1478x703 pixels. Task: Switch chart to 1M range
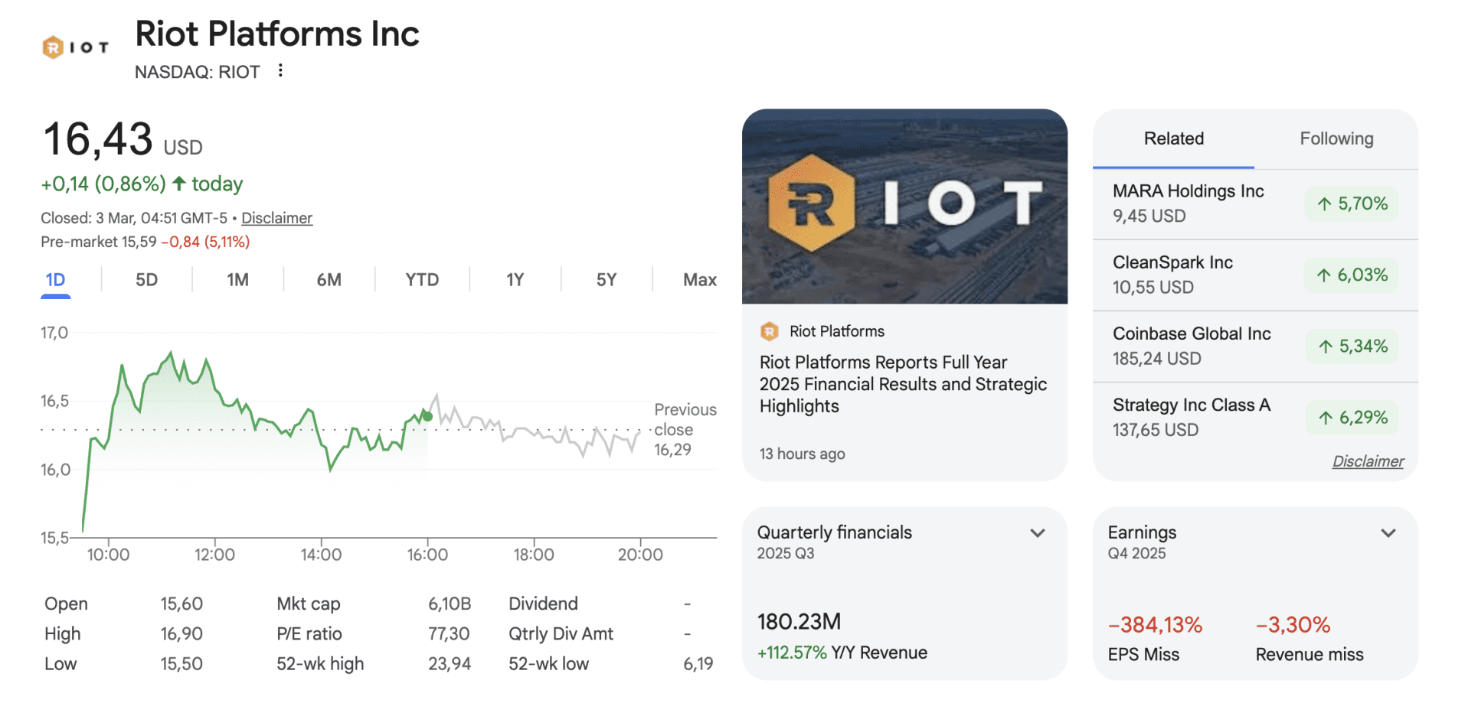237,280
